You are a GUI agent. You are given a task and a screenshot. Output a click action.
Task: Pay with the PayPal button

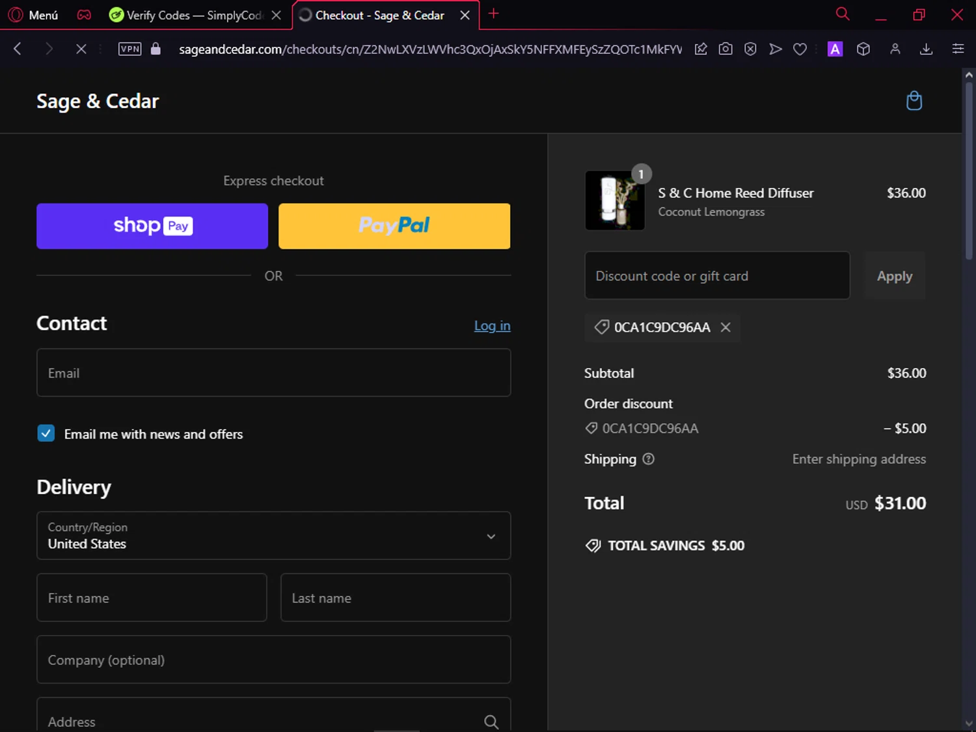[394, 226]
